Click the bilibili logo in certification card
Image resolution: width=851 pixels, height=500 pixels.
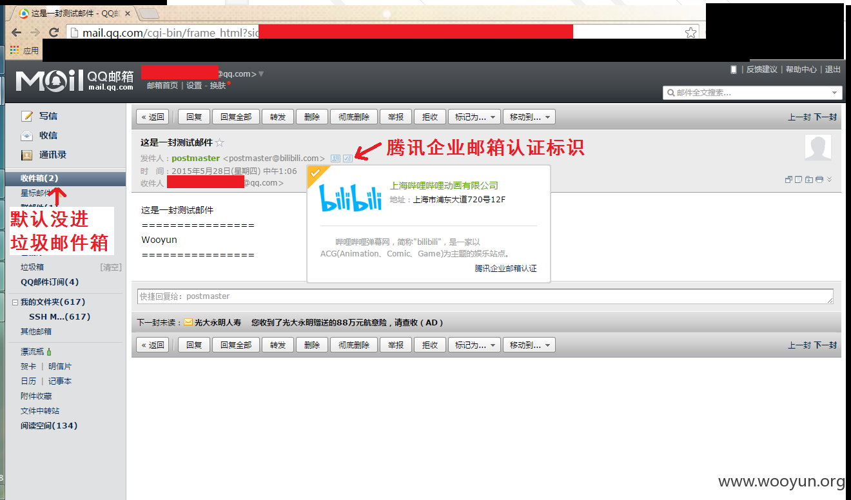tap(351, 198)
